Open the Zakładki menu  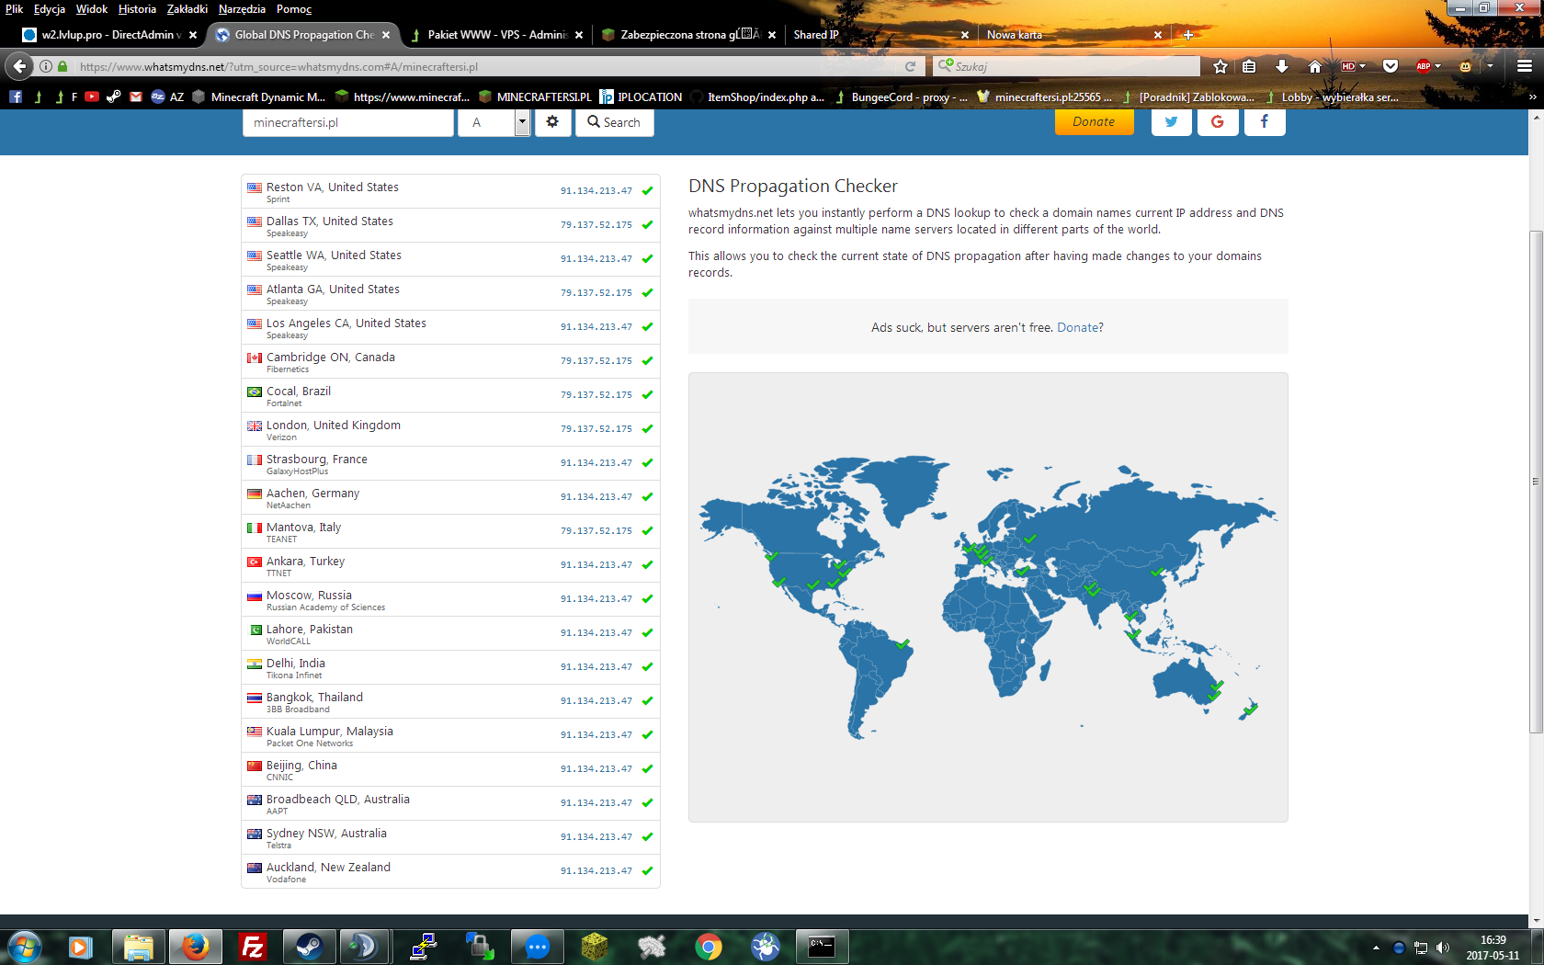[x=187, y=9]
